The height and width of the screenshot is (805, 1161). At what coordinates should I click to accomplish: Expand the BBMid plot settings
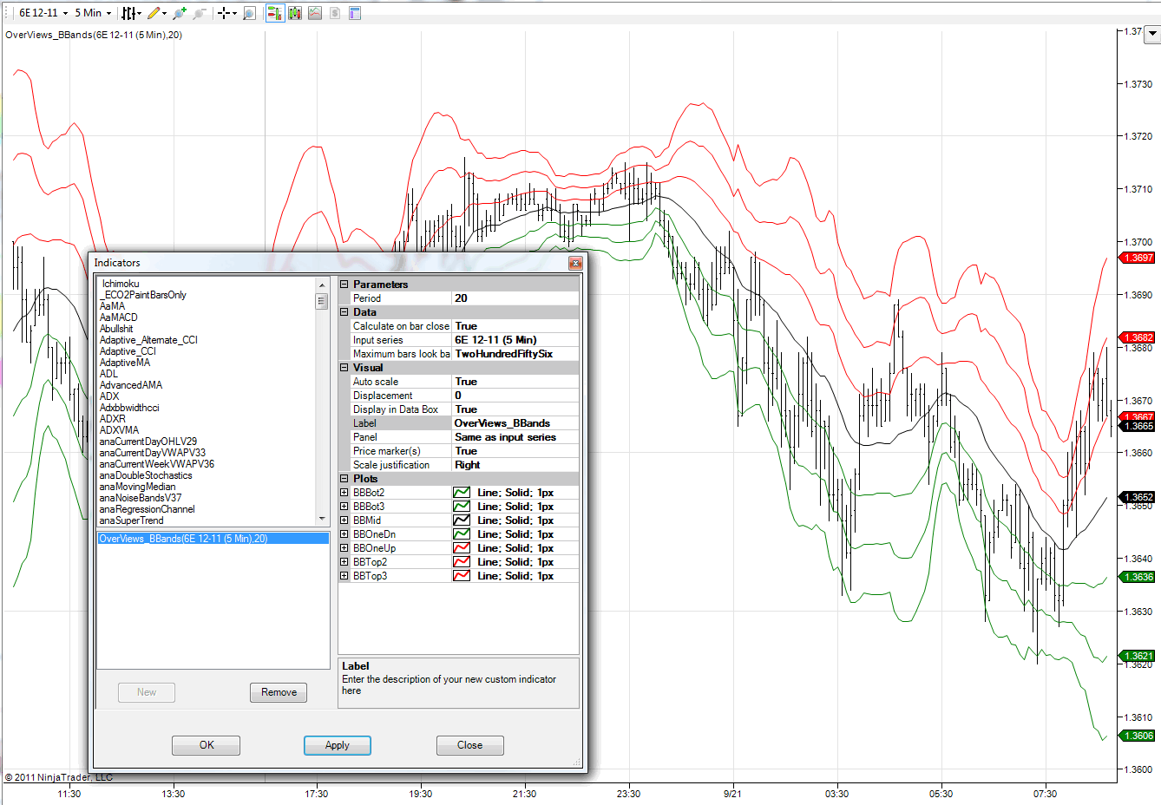coord(344,520)
